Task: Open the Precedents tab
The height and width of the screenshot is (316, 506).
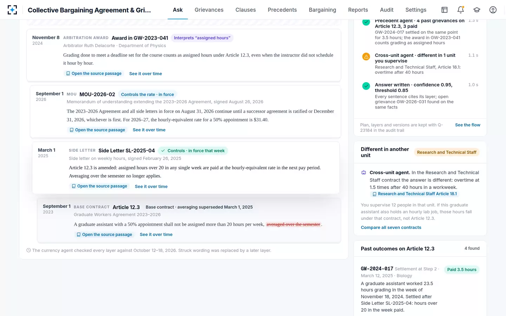Action: pyautogui.click(x=282, y=10)
